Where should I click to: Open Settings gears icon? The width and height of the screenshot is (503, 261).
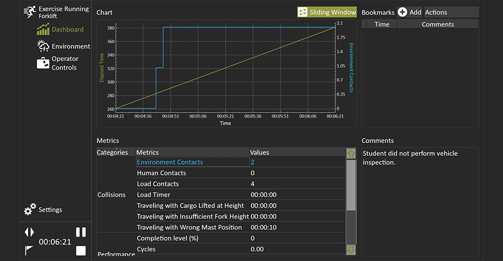click(x=30, y=209)
